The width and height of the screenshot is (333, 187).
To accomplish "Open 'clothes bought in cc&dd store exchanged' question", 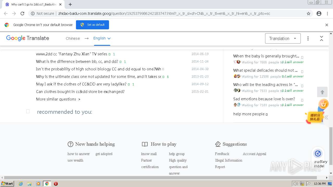I will [x=80, y=92].
